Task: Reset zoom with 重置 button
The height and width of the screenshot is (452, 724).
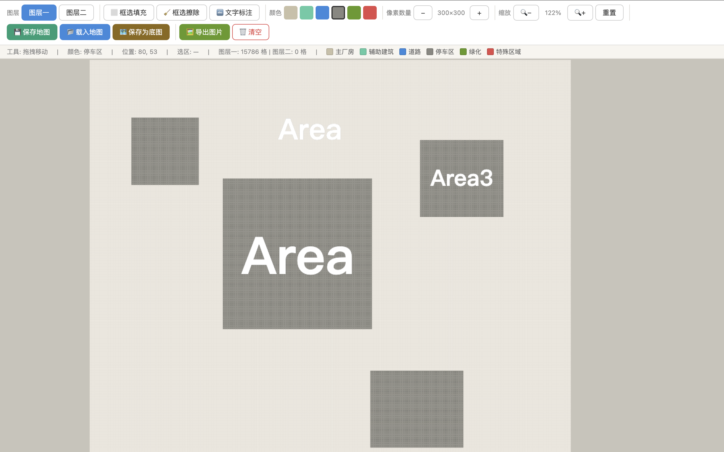Action: 609,13
